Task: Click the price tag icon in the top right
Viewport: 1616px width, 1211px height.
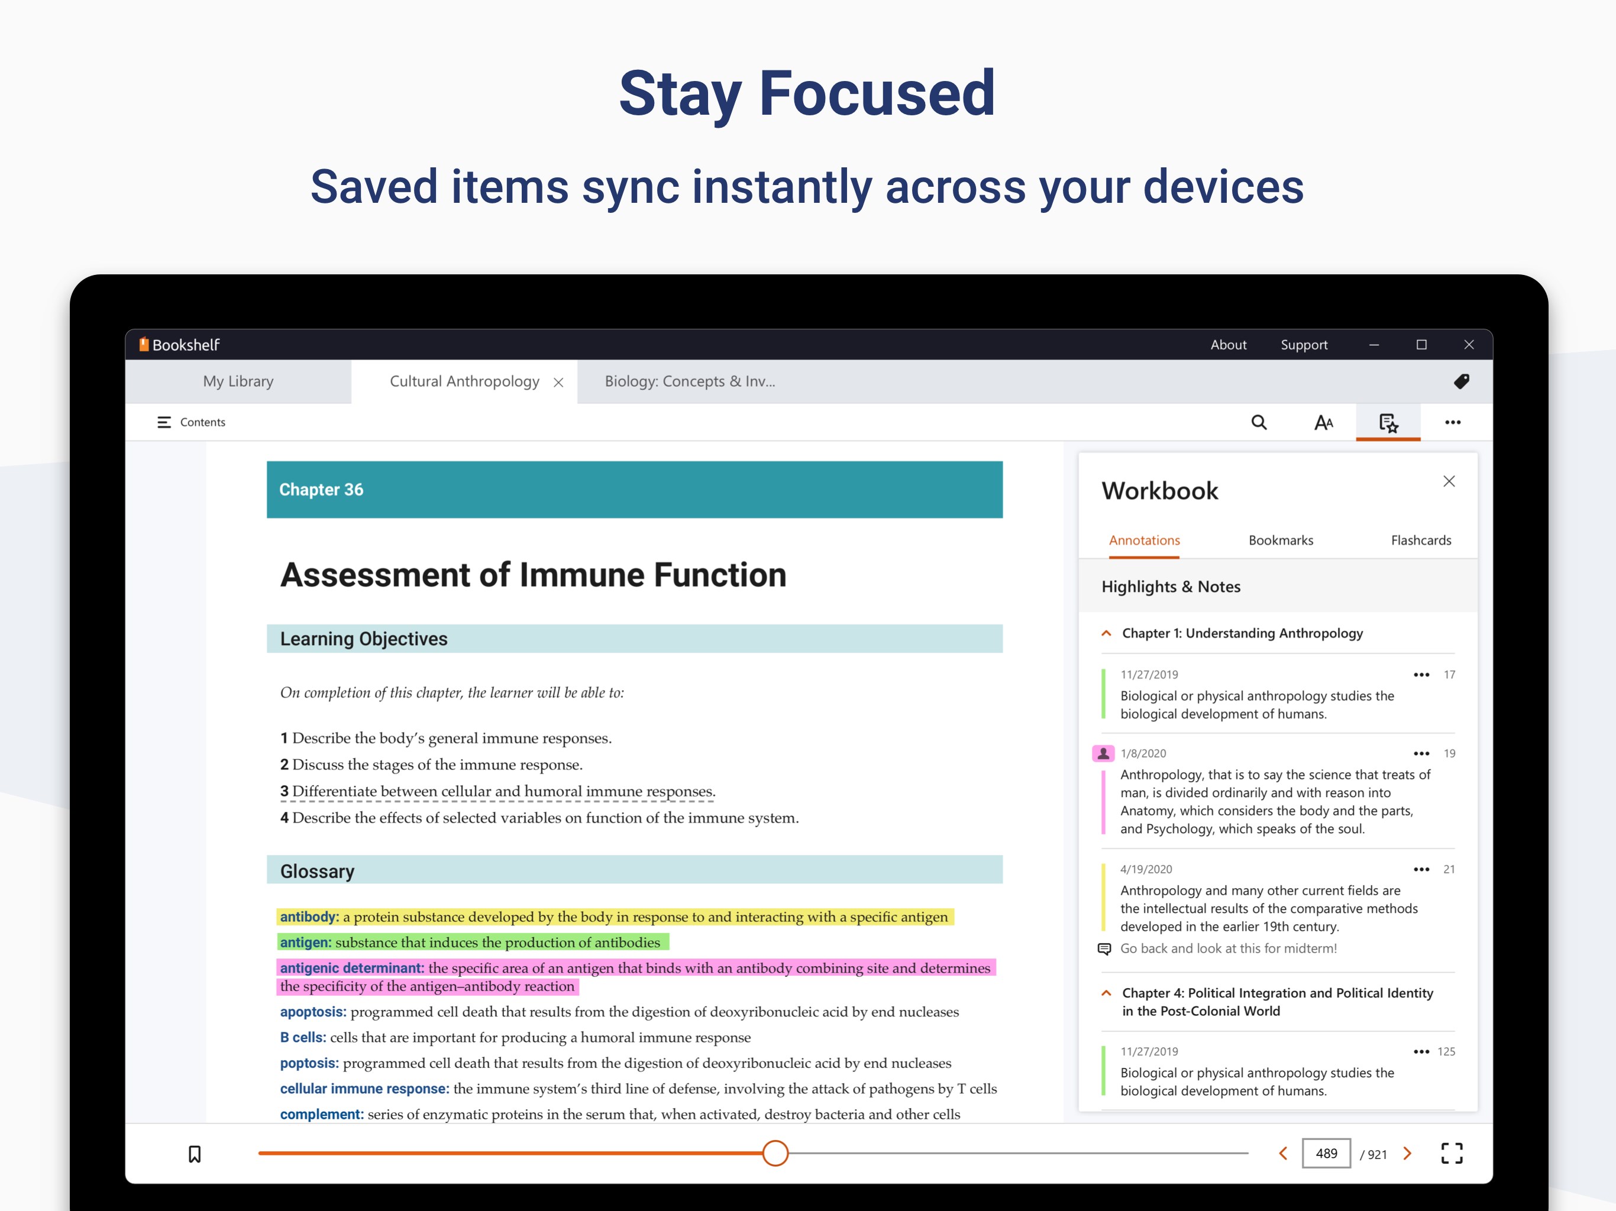Action: point(1462,381)
